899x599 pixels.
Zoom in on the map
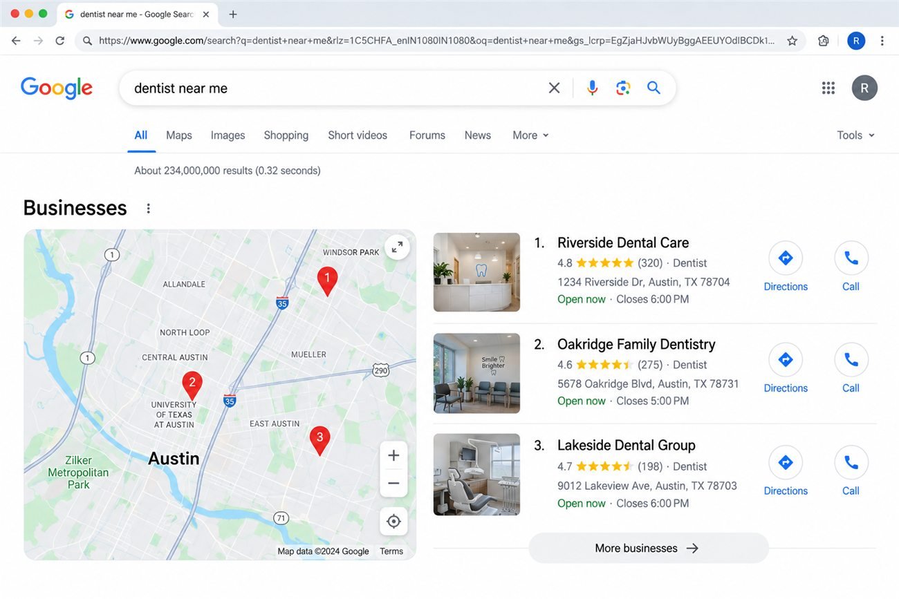(x=393, y=455)
